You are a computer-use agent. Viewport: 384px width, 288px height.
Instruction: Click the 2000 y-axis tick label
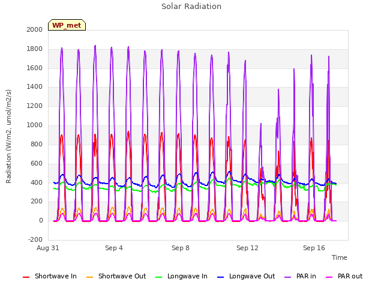[x=35, y=29]
